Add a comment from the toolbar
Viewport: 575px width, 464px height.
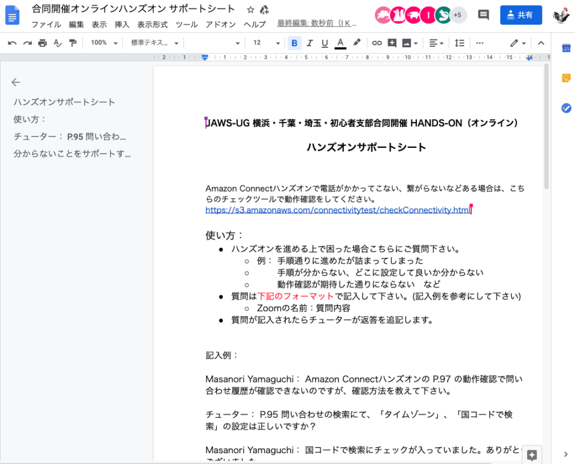(x=392, y=43)
